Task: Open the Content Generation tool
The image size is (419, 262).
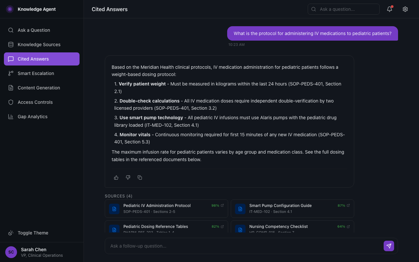Action: 39,88
